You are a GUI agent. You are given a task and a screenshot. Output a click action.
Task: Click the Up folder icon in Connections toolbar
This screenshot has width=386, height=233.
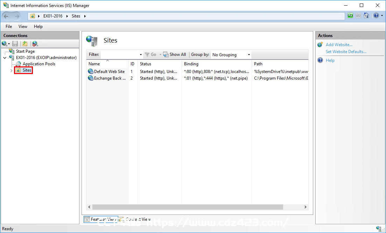(x=25, y=44)
